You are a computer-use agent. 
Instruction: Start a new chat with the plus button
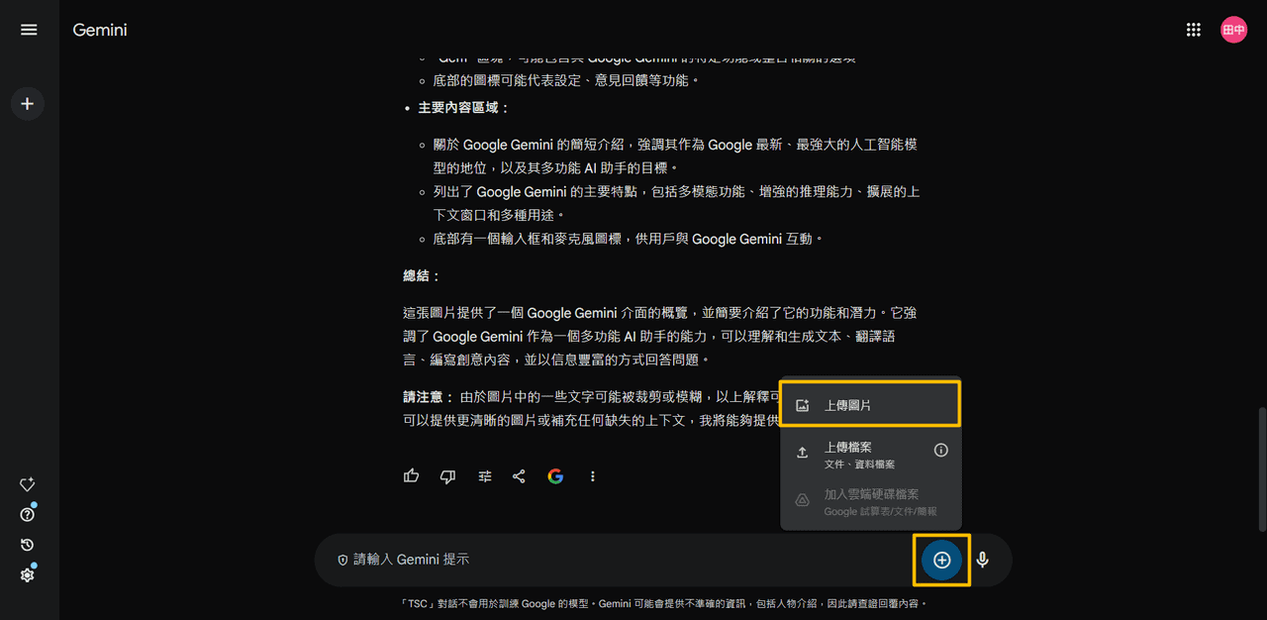28,103
